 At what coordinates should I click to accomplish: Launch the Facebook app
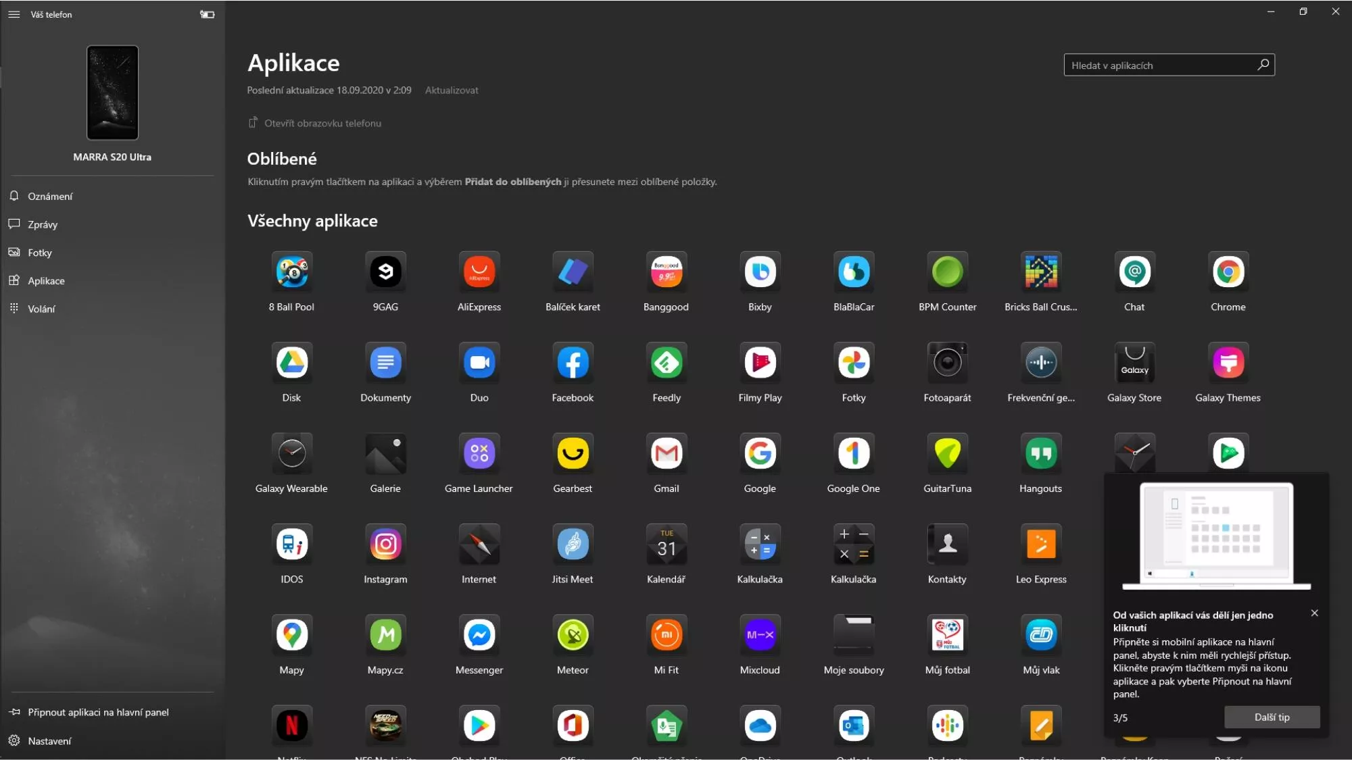[x=573, y=362]
